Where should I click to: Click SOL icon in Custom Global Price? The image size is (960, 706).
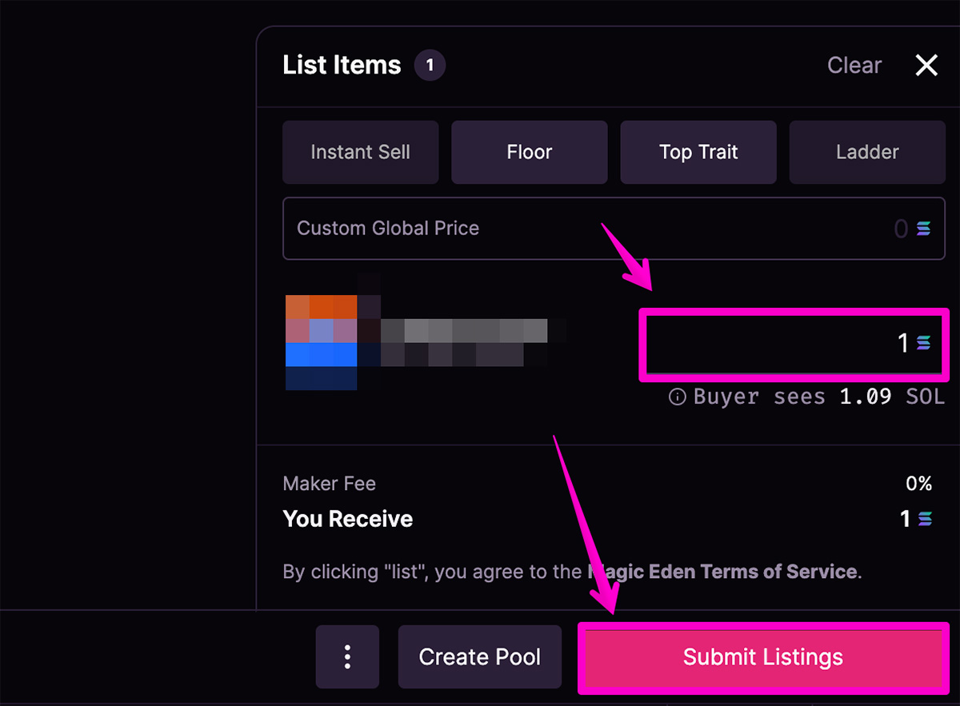pyautogui.click(x=924, y=229)
